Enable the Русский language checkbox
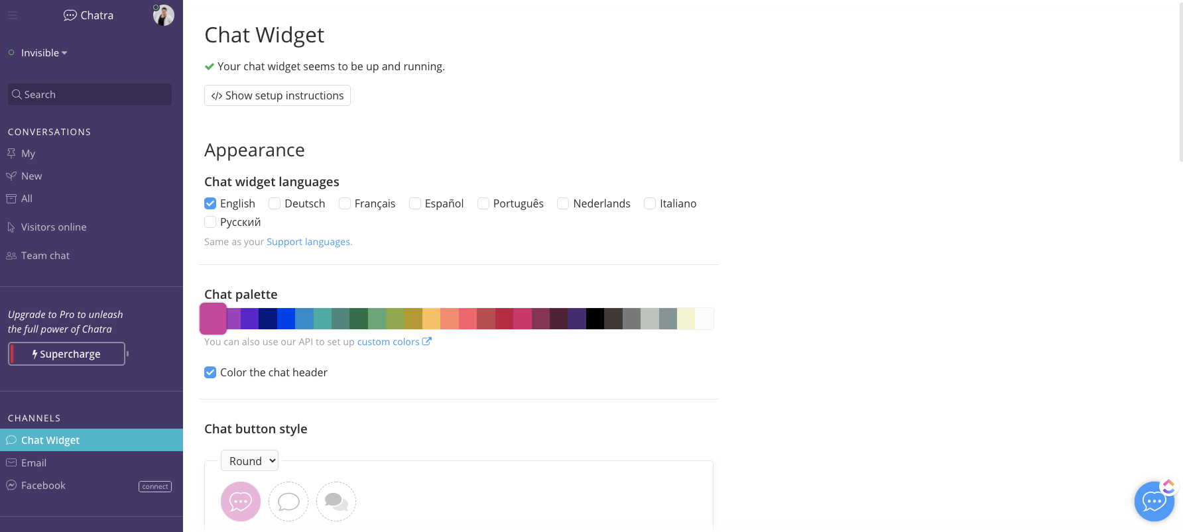The height and width of the screenshot is (532, 1183). pyautogui.click(x=210, y=222)
